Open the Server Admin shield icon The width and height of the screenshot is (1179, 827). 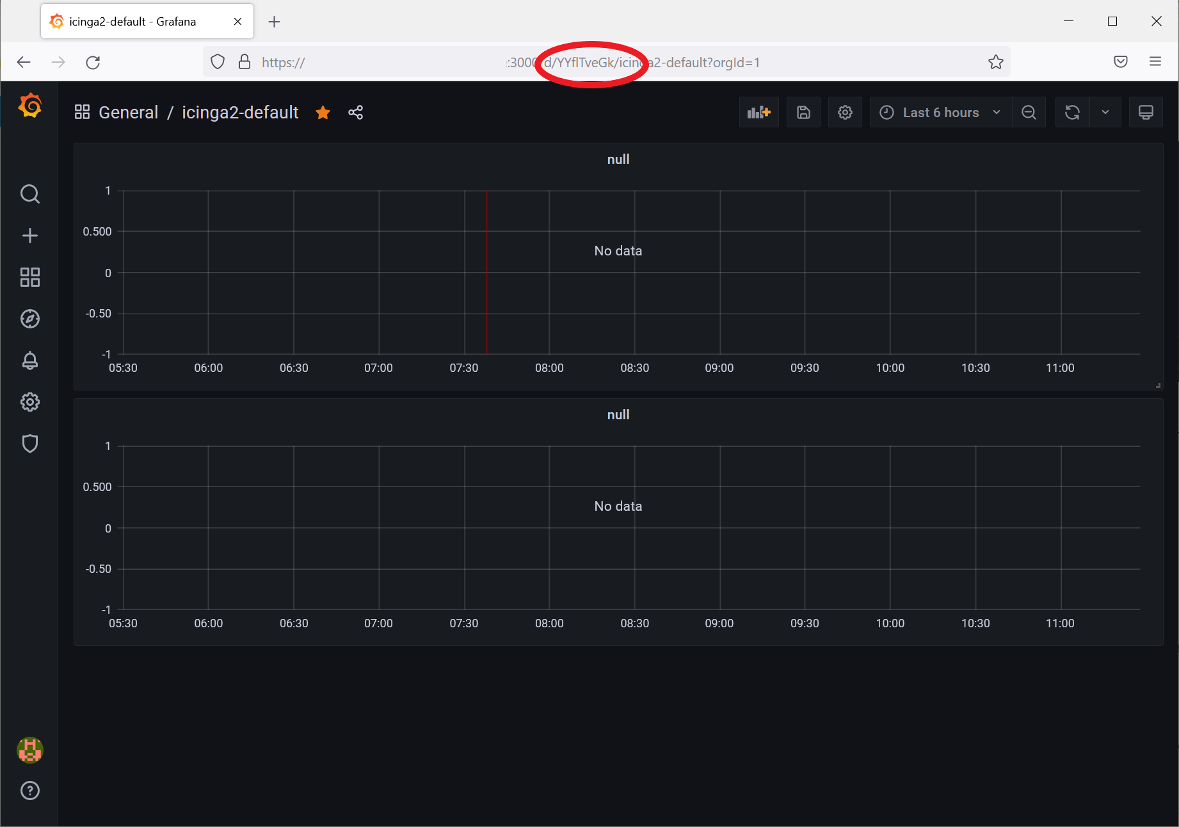pos(29,443)
